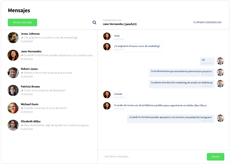This screenshot has width=230, height=164.
Task: Click reply arrow icon under Patricia Brown
Action: point(22,90)
